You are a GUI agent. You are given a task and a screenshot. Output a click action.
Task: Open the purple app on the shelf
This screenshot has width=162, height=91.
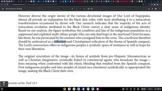[98, 89]
